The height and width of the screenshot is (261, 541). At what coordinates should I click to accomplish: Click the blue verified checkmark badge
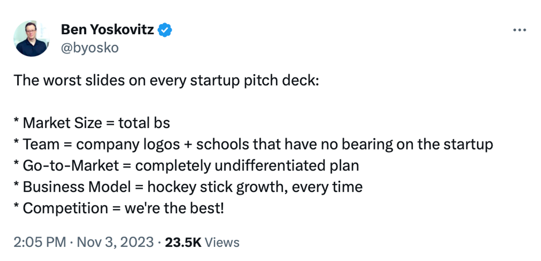[165, 30]
